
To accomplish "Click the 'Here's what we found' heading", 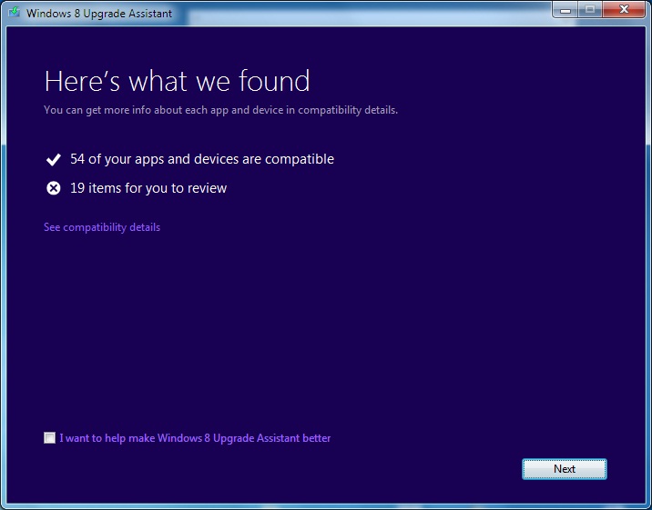I will pos(178,81).
